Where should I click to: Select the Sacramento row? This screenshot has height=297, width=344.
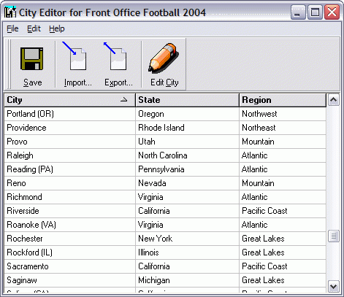coord(165,266)
